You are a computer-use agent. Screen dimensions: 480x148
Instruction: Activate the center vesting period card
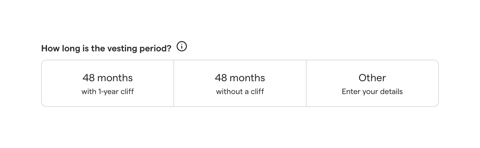coord(240,83)
